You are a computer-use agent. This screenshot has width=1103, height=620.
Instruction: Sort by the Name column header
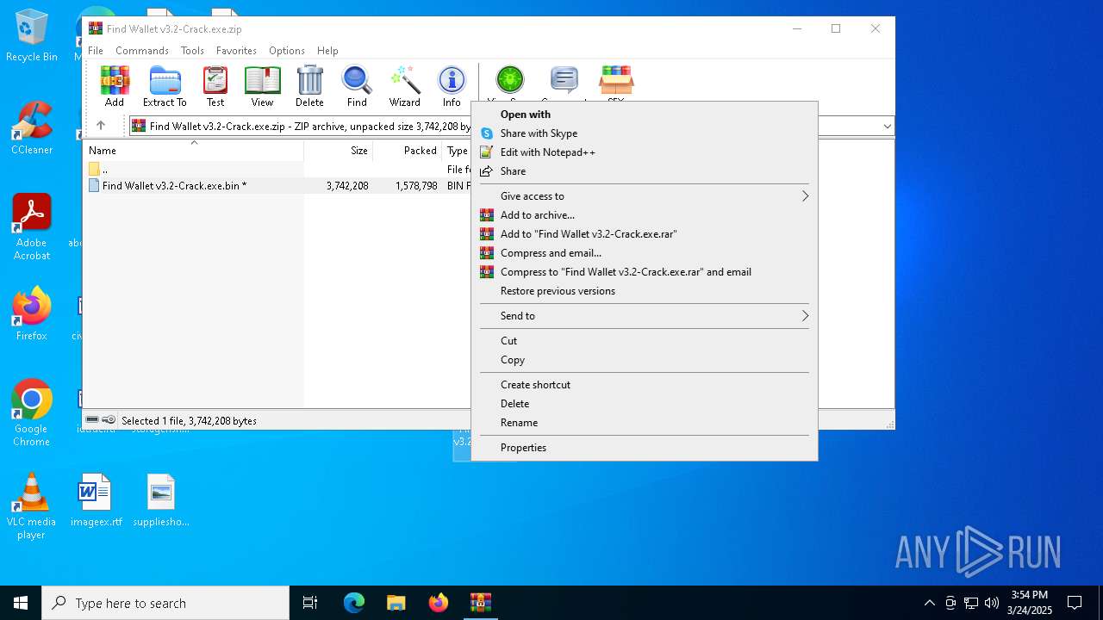194,151
